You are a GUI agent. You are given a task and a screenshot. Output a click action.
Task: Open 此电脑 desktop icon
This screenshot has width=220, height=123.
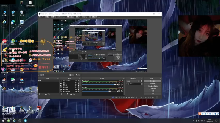tap(4, 13)
